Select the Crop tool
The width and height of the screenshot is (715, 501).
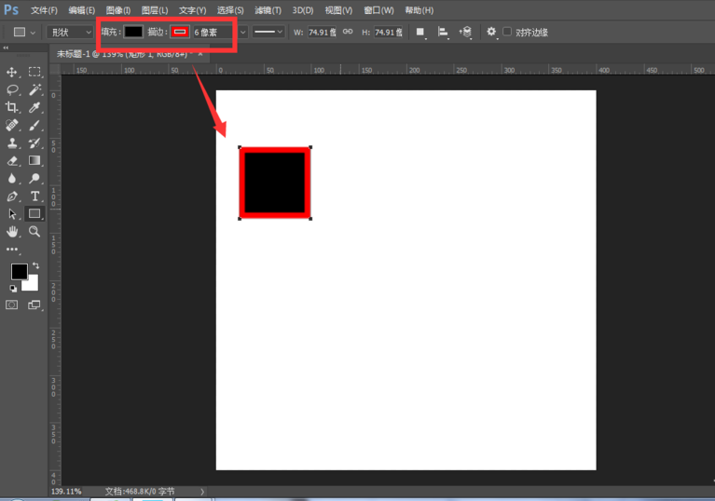pos(12,107)
